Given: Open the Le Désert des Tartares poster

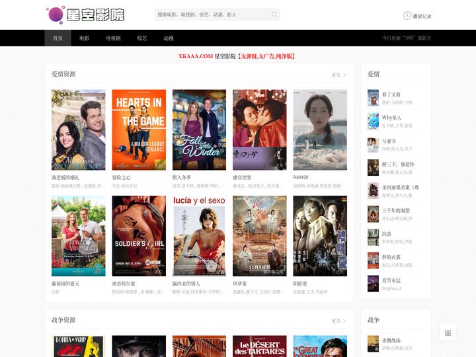Looking at the screenshot, I should click(x=260, y=346).
